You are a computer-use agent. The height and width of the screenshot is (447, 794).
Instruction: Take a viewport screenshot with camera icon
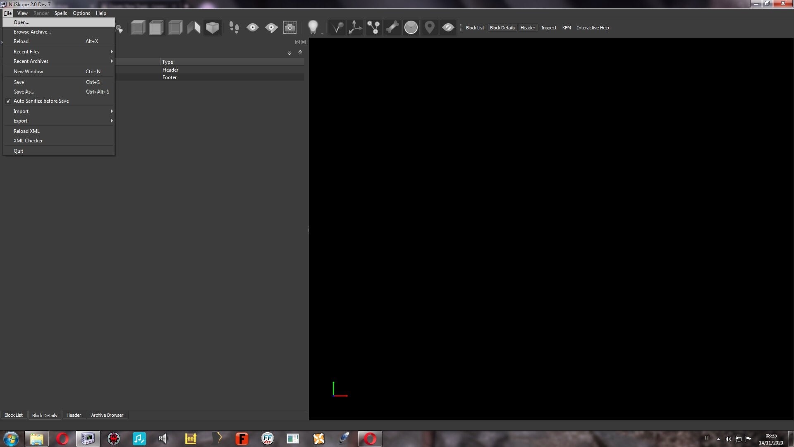tap(290, 28)
